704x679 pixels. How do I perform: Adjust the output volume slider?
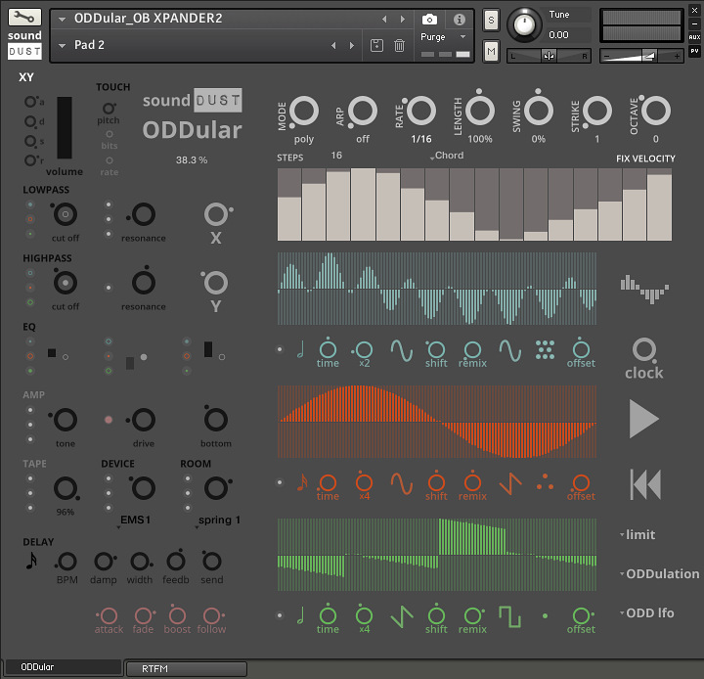coord(641,56)
